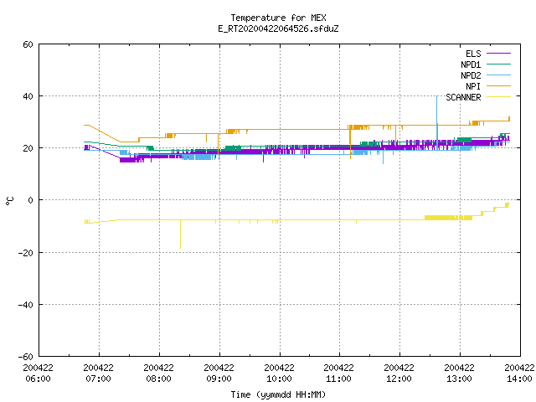Image resolution: width=536 pixels, height=402 pixels.
Task: Click the NPI legend label
Action: (473, 86)
